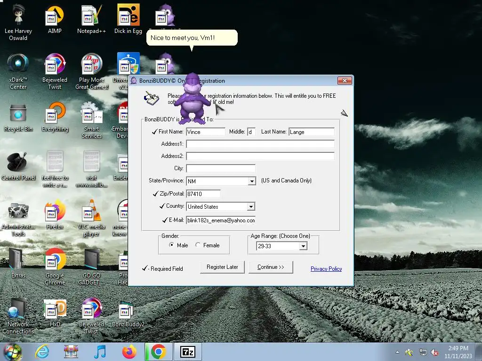
Task: Close the BonziBUDDY registration dialog
Action: click(345, 81)
